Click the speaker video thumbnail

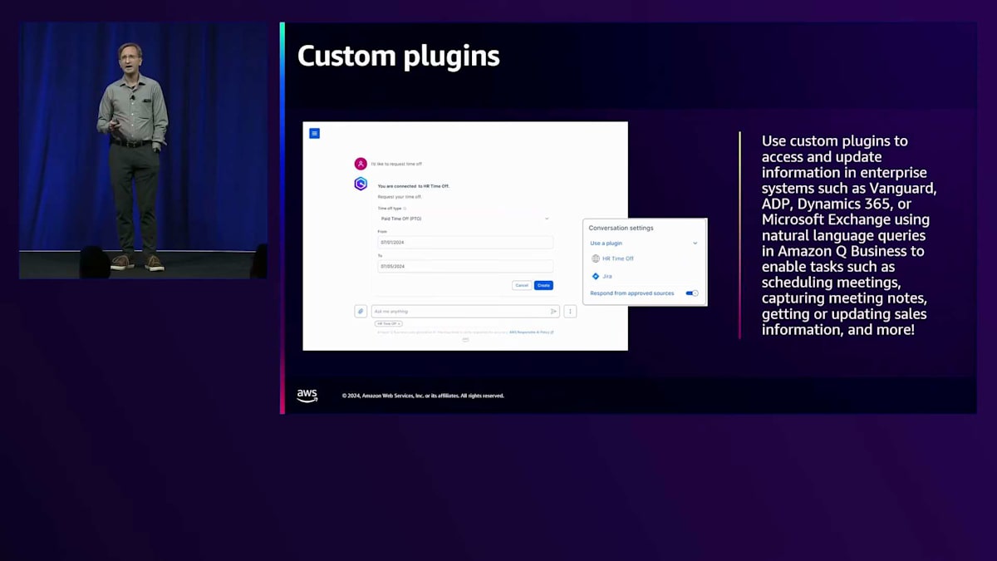pyautogui.click(x=143, y=150)
